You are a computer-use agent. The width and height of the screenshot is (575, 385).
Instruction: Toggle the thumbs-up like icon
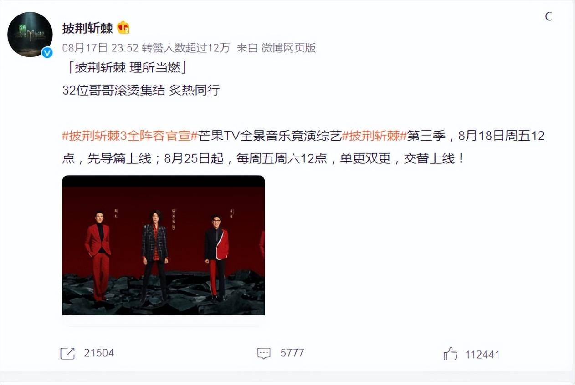[x=450, y=354]
